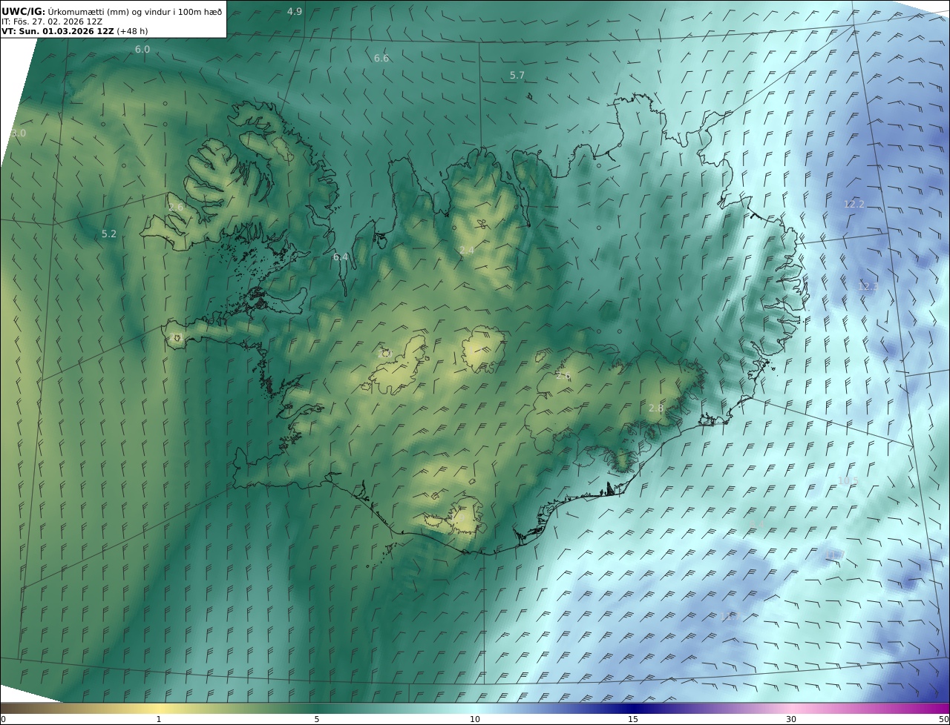
Task: Click the 15 tick on color scale
Action: click(x=633, y=719)
